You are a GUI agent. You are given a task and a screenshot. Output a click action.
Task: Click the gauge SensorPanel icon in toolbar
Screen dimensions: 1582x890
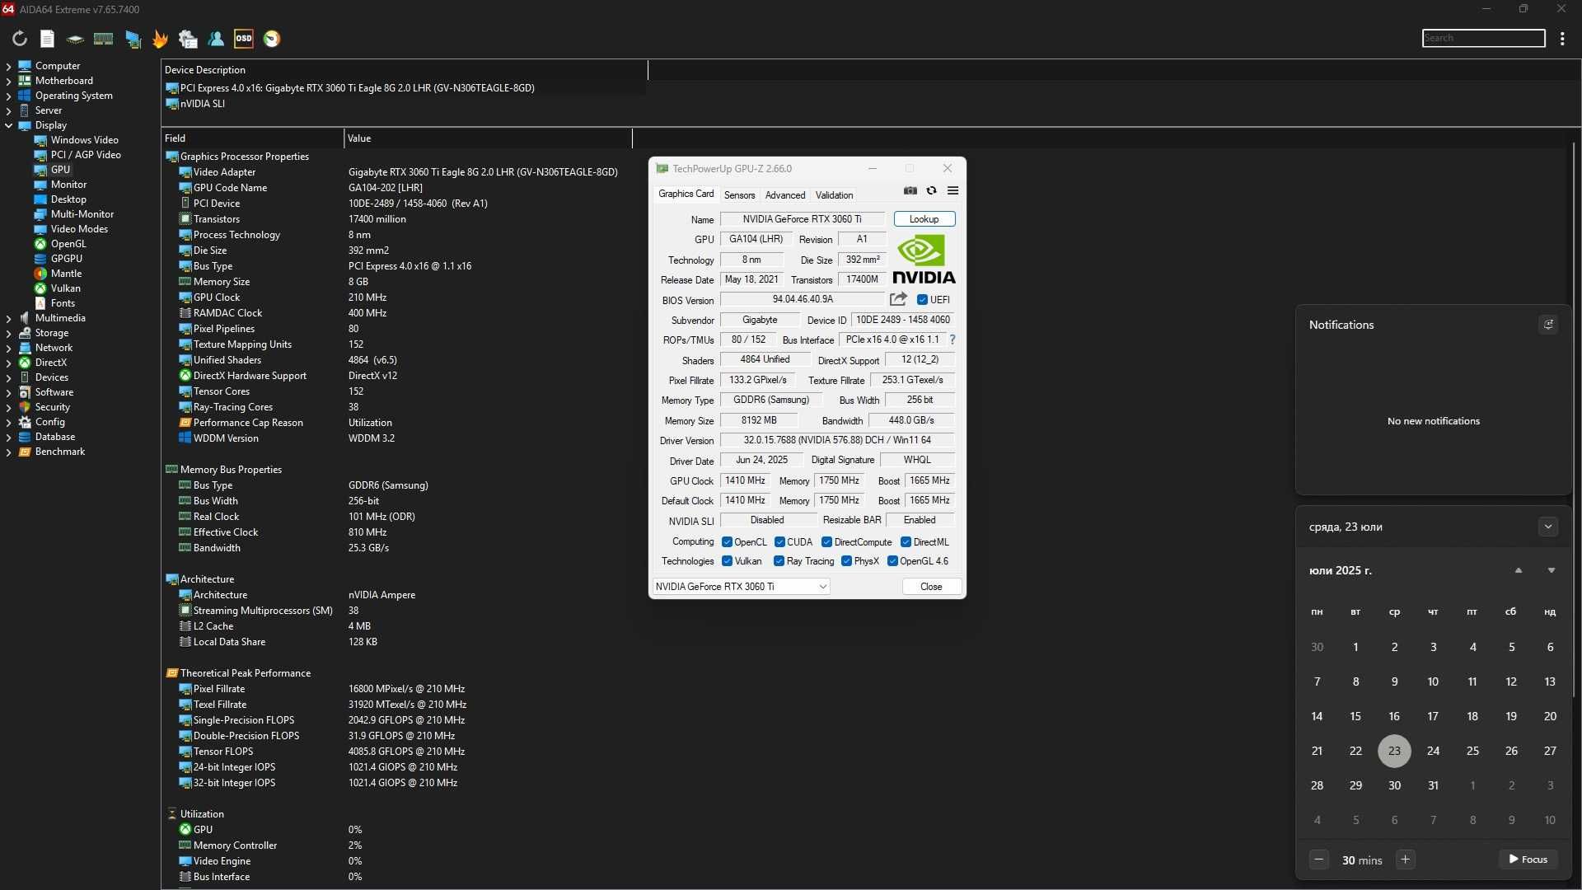click(272, 39)
